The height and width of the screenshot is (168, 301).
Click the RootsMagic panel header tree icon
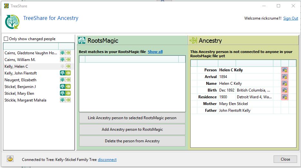(82, 40)
